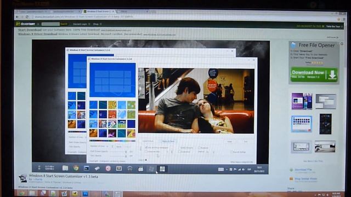This screenshot has width=351, height=197.
Task: Click the 'Take the Tour' link
Action: 334,26
